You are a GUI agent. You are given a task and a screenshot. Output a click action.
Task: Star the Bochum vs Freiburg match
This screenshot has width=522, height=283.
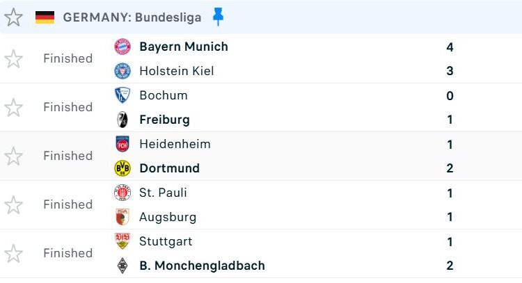pos(13,107)
